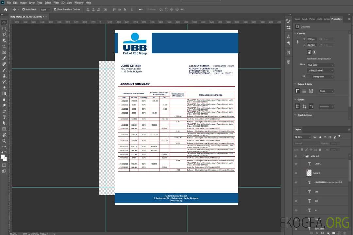Open the Auto-Select Layer dropdown

coord(45,9)
